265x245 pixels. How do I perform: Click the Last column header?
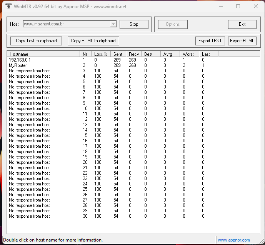(x=209, y=54)
